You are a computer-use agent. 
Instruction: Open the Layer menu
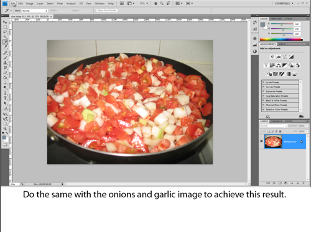[x=40, y=4]
